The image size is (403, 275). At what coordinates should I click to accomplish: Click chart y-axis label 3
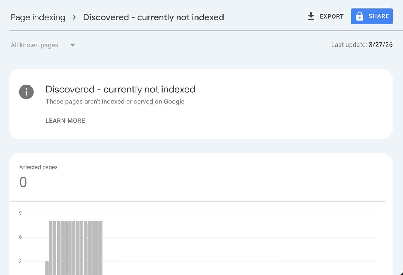pos(20,261)
